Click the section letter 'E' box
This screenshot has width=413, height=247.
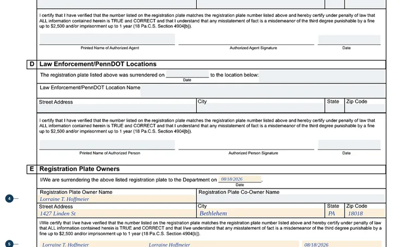coord(32,169)
